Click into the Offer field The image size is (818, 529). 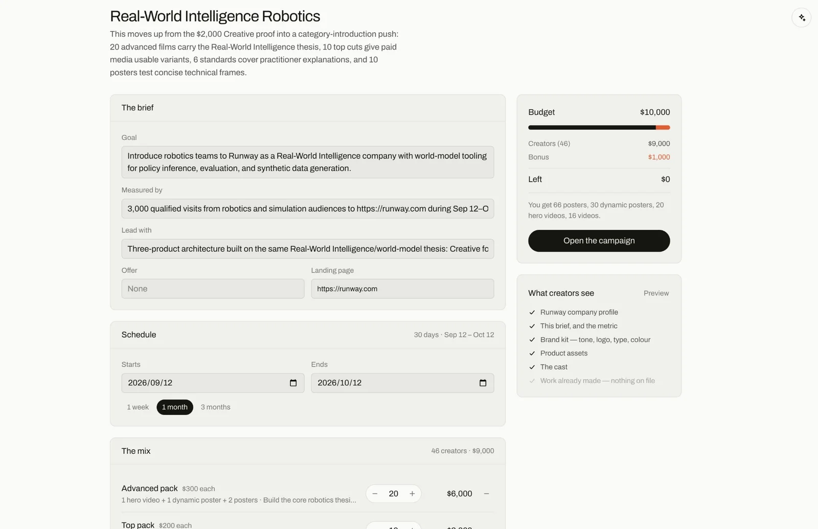pos(213,289)
